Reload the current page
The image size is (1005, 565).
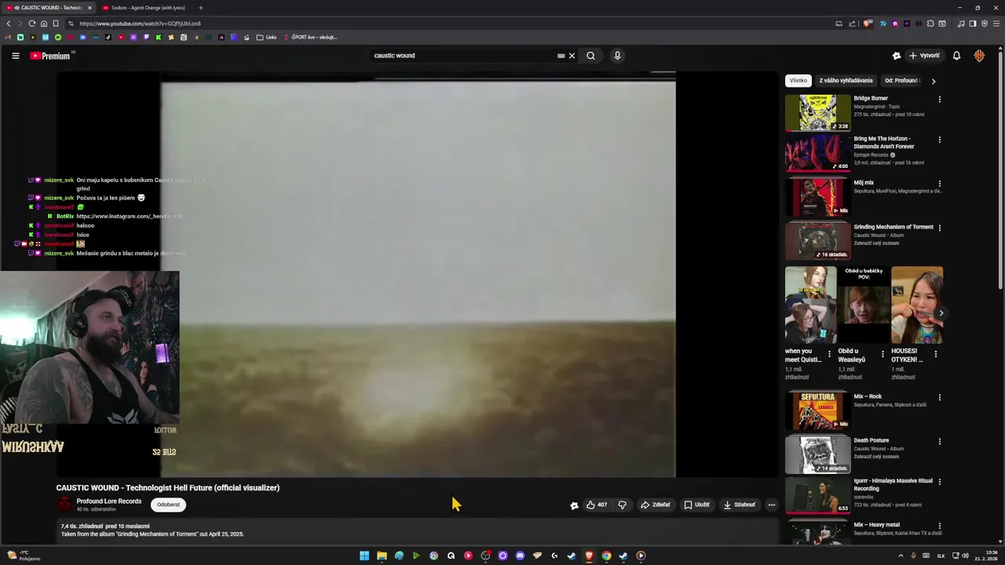click(31, 24)
